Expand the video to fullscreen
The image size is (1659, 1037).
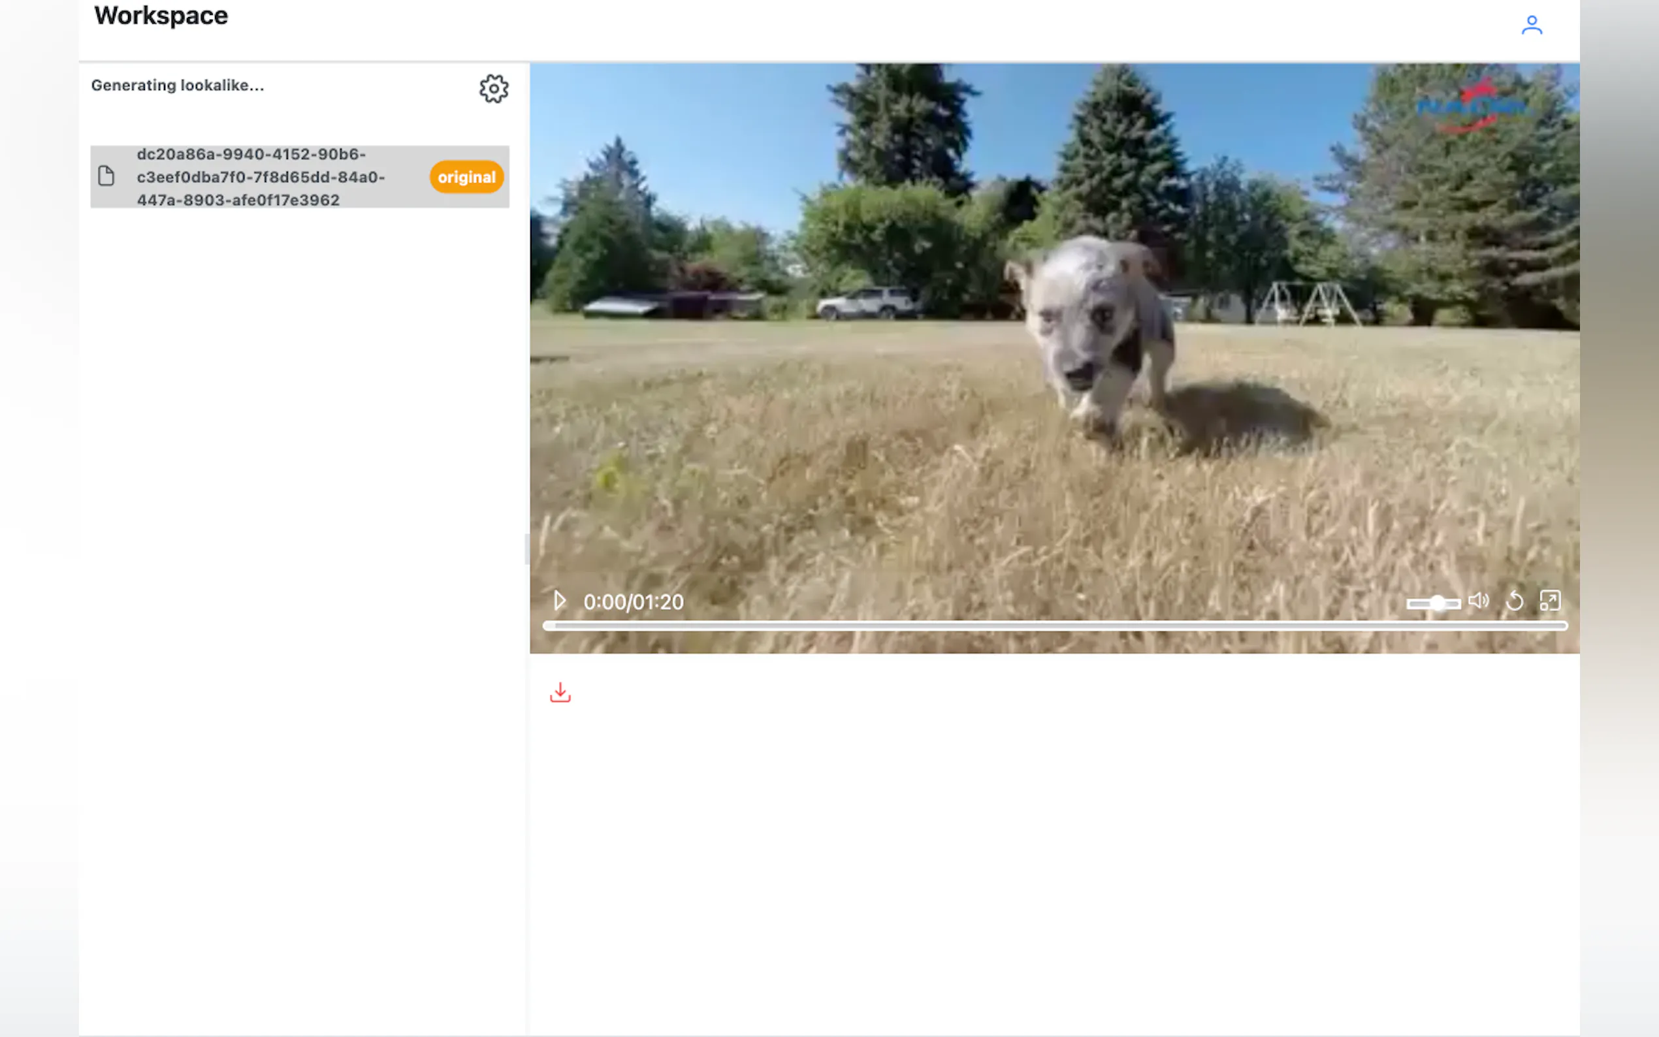point(1549,601)
